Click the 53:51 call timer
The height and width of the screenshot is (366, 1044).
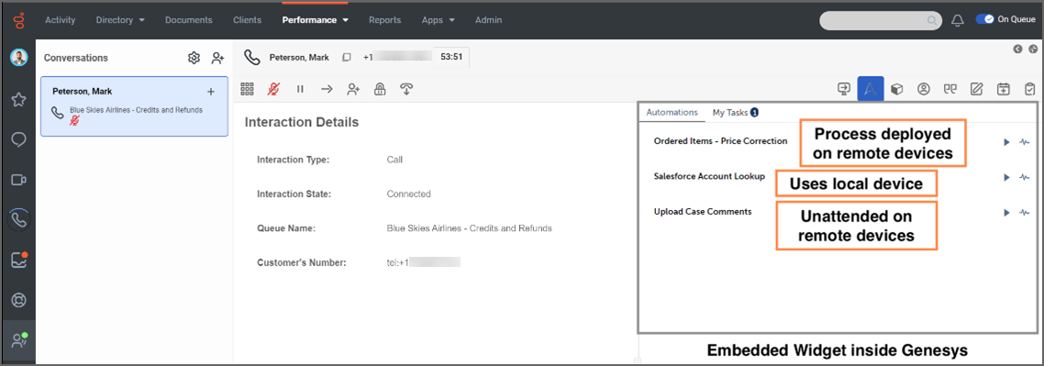tap(450, 57)
